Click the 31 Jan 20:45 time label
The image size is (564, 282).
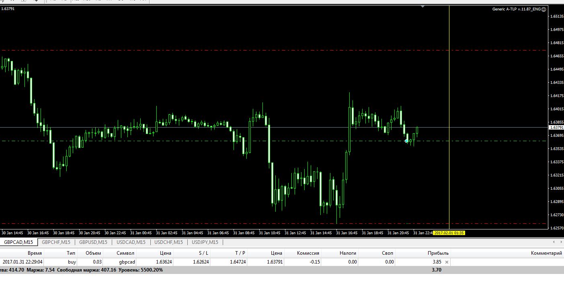(x=398, y=233)
